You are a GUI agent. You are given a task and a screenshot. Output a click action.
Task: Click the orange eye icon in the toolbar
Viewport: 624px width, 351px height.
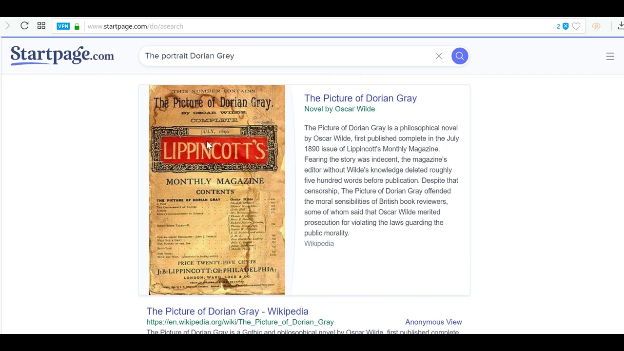point(596,26)
